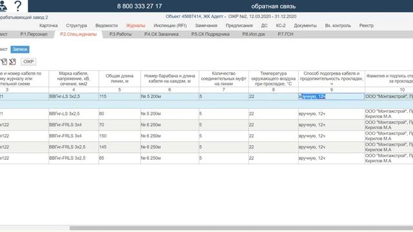Click the edit-record icon without red mark
Image resolution: width=413 pixels, height=232 pixels.
(x=4, y=62)
